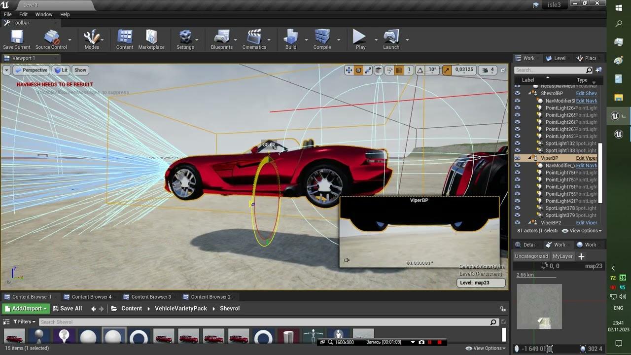
Task: Open the Window menu
Action: coord(44,14)
